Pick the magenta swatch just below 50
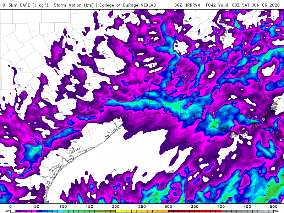 34,211
